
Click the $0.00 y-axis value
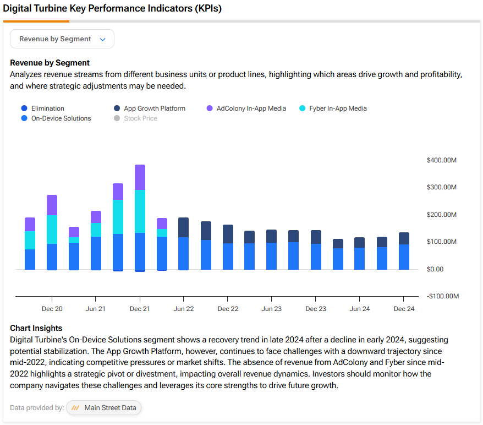[435, 269]
